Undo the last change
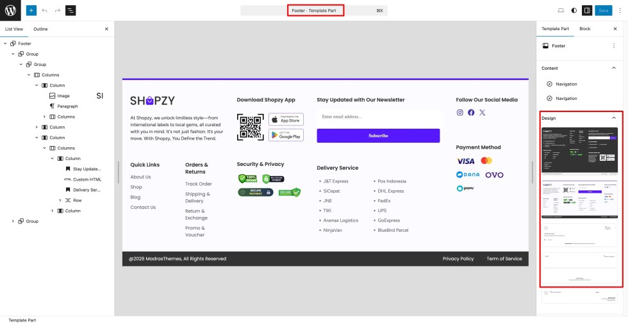The width and height of the screenshot is (628, 324). 44,10
